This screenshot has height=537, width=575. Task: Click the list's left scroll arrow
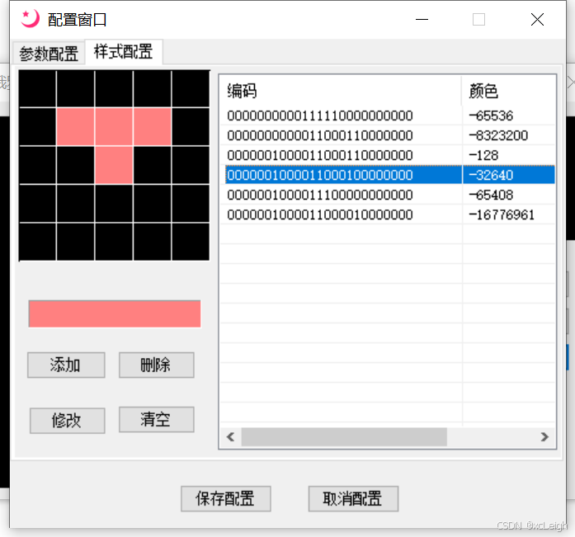pos(231,437)
